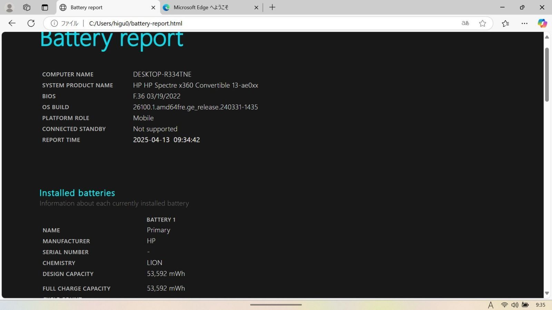Open the workspaces icon

click(27, 7)
